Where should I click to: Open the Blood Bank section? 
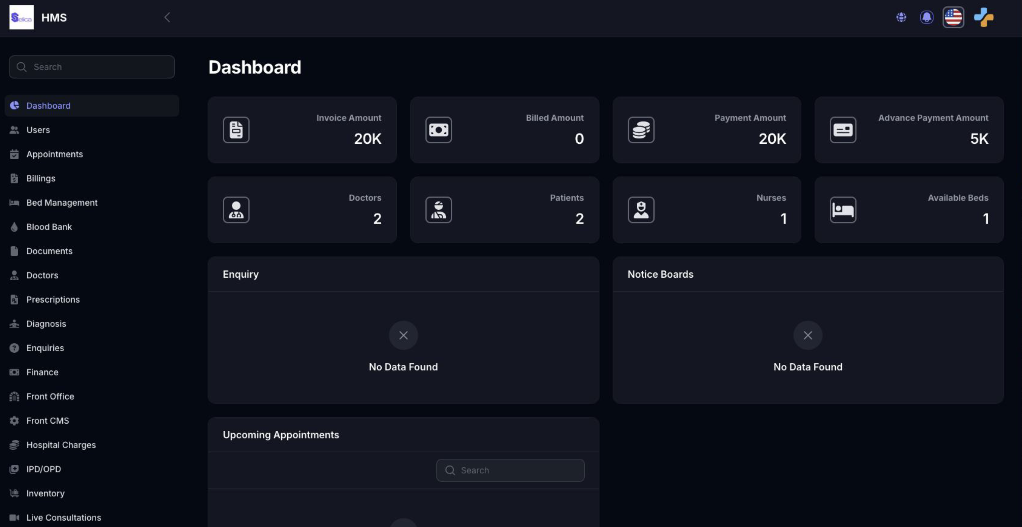49,226
